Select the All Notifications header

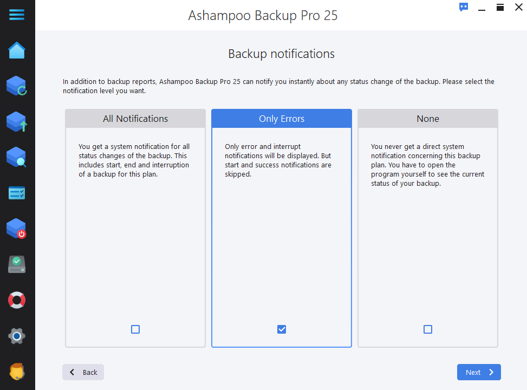tap(135, 119)
